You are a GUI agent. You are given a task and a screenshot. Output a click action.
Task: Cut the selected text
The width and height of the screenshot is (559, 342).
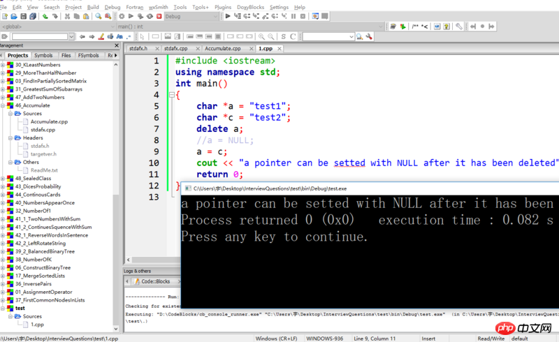(x=67, y=16)
